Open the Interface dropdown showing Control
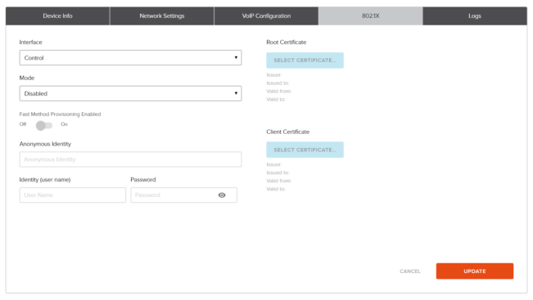533x300 pixels. [x=130, y=58]
